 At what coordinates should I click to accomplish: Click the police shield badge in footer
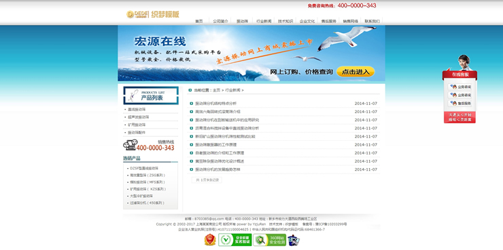tap(210, 240)
